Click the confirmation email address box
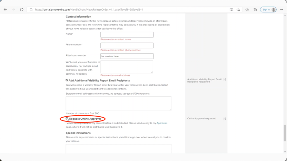Image resolution: width=287 pixels, height=161 pixels. point(127,67)
